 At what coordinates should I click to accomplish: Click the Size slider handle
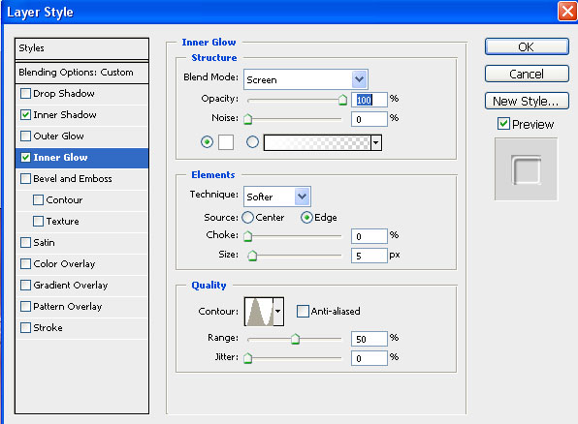click(252, 255)
